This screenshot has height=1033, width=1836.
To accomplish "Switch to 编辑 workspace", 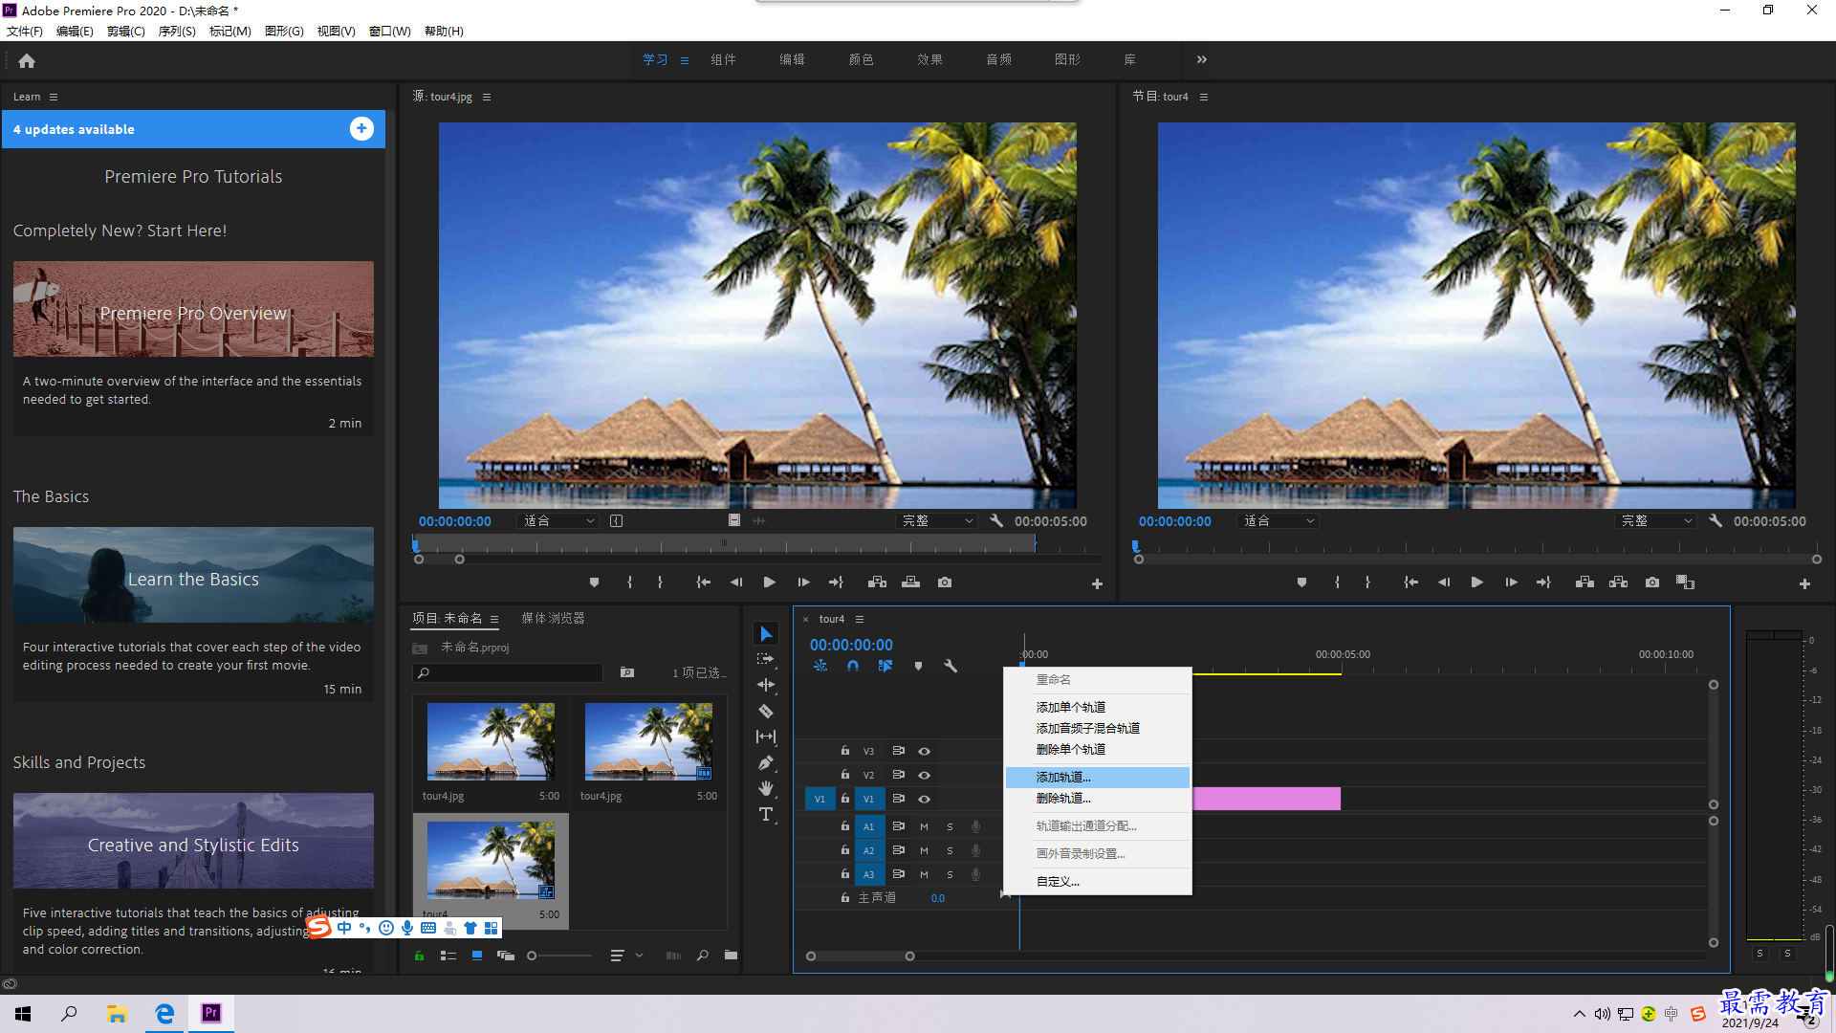I will click(792, 59).
